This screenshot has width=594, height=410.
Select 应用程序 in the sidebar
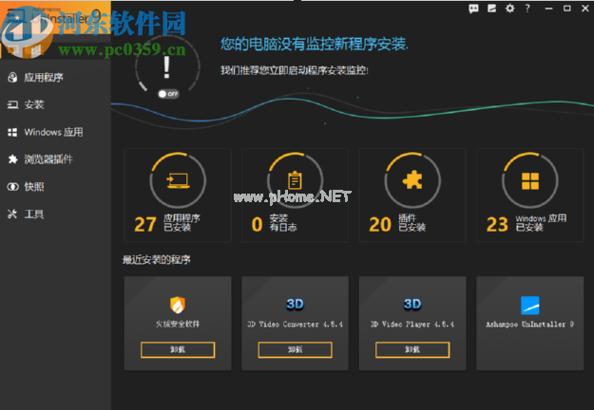point(48,78)
